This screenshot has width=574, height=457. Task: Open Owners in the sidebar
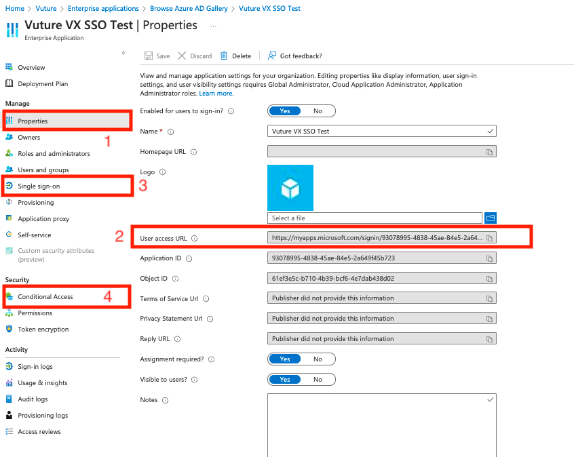[x=29, y=137]
